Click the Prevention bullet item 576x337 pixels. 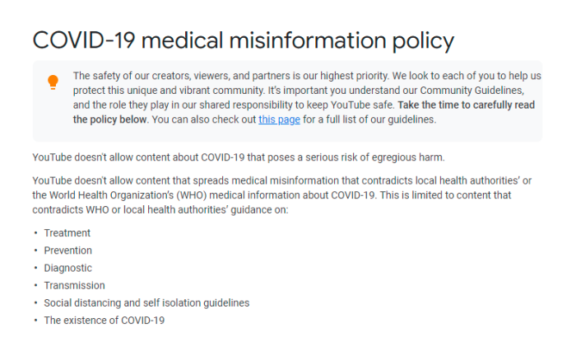(x=68, y=250)
